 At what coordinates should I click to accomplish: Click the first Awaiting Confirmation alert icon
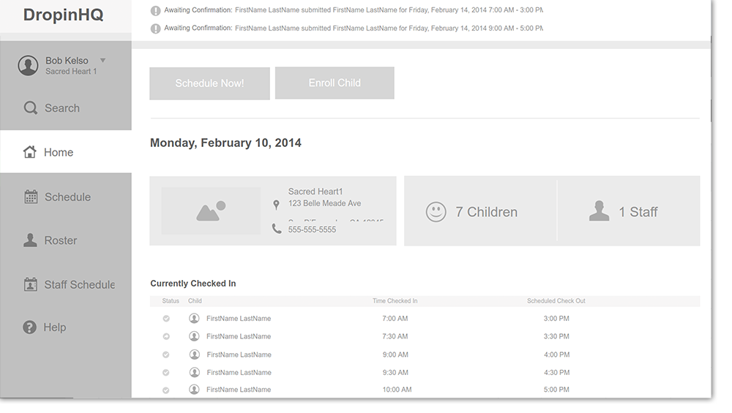[x=155, y=11]
